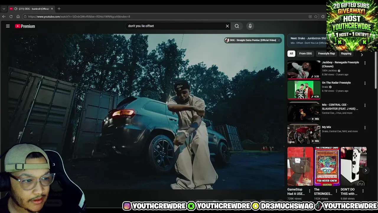Open the My Mix title link

click(x=327, y=127)
